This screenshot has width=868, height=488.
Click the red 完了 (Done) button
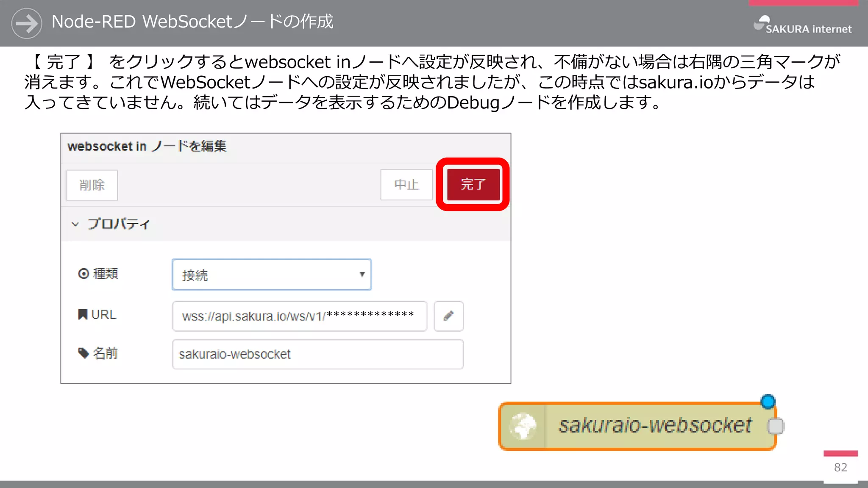click(473, 184)
